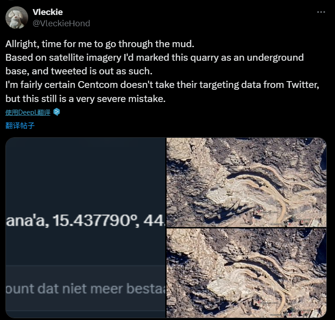Open the Vleckie display name link
The height and width of the screenshot is (320, 335).
[48, 12]
